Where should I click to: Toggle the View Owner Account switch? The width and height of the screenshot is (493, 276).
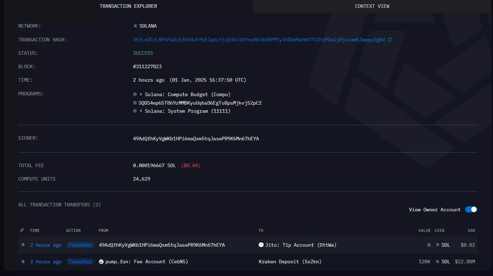click(x=471, y=210)
